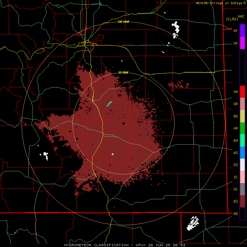This screenshot has height=247, width=247.
Task: Select the WS blue legend swatch
Action: point(242,153)
